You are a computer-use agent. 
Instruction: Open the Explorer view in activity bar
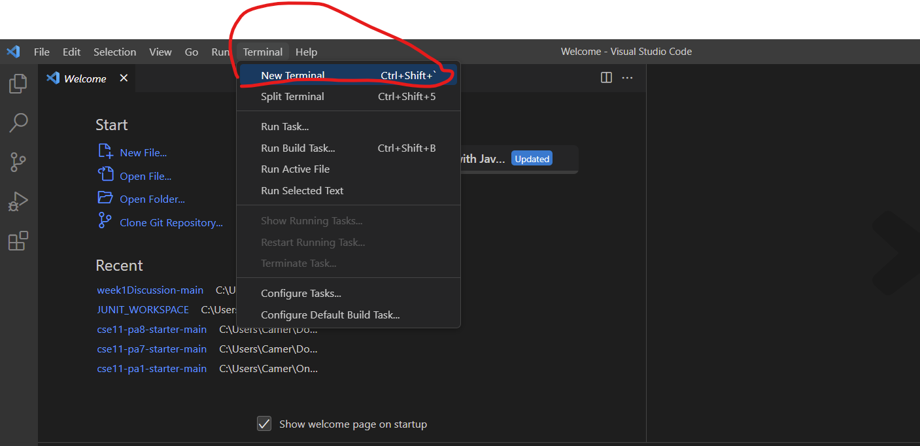click(18, 83)
